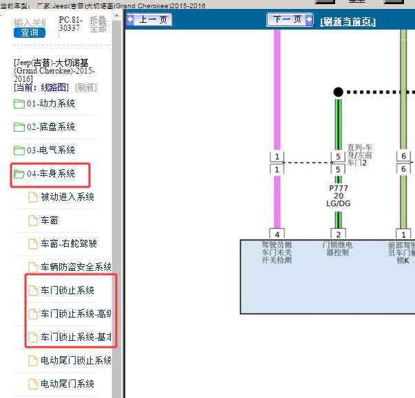Click pin 4 on the module
This screenshot has width=415, height=398.
pos(277,234)
